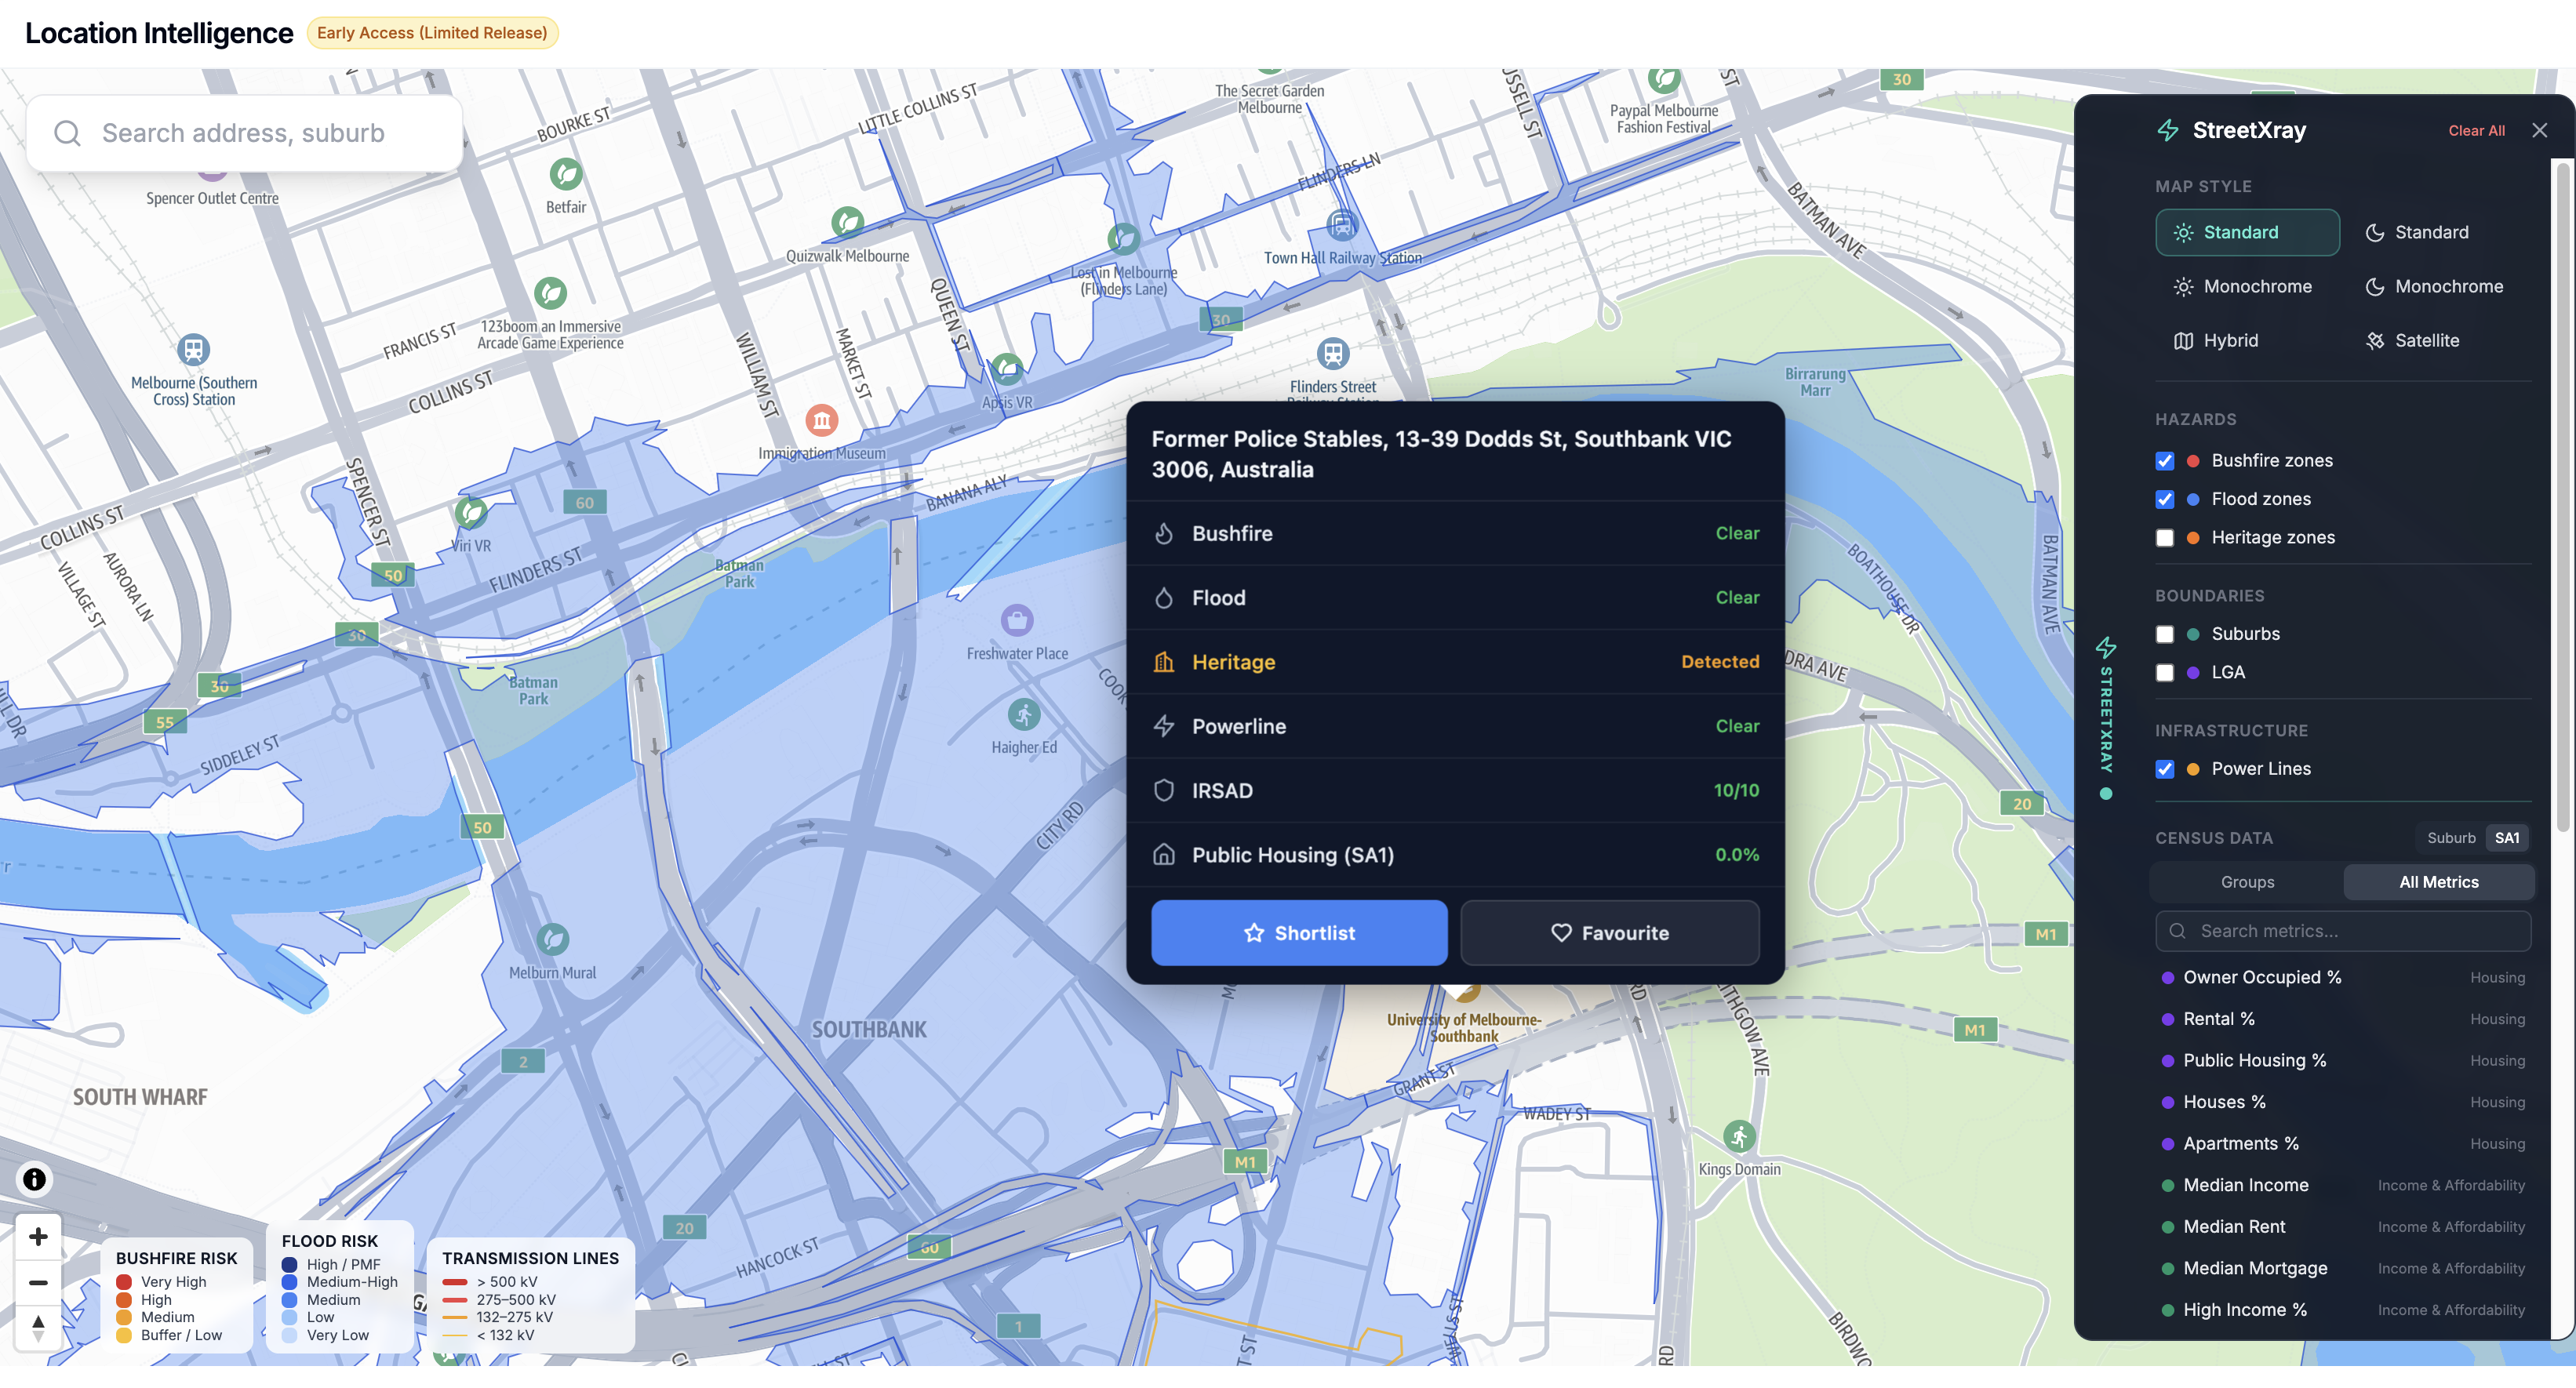The height and width of the screenshot is (1388, 2576).
Task: Click the Shortlist button
Action: [1298, 933]
